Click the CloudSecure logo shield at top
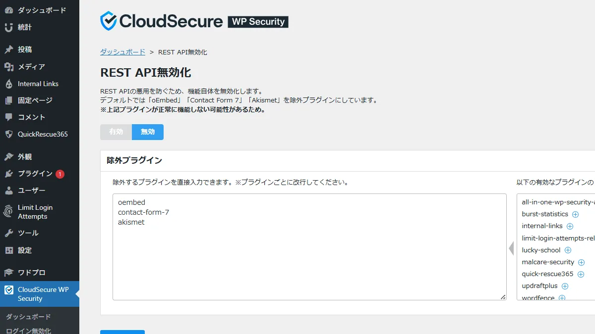 tap(109, 21)
